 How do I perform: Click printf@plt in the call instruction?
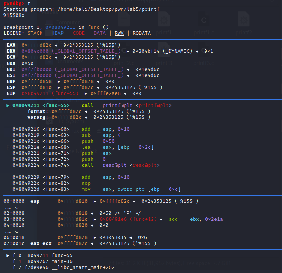(118, 105)
